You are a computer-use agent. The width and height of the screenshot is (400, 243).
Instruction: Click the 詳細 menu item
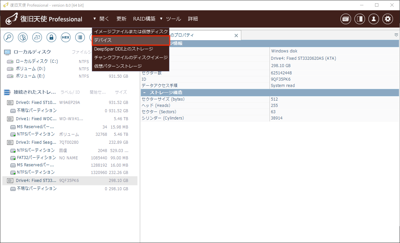point(193,19)
